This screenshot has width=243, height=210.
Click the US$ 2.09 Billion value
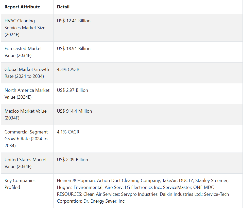pyautogui.click(x=72, y=160)
